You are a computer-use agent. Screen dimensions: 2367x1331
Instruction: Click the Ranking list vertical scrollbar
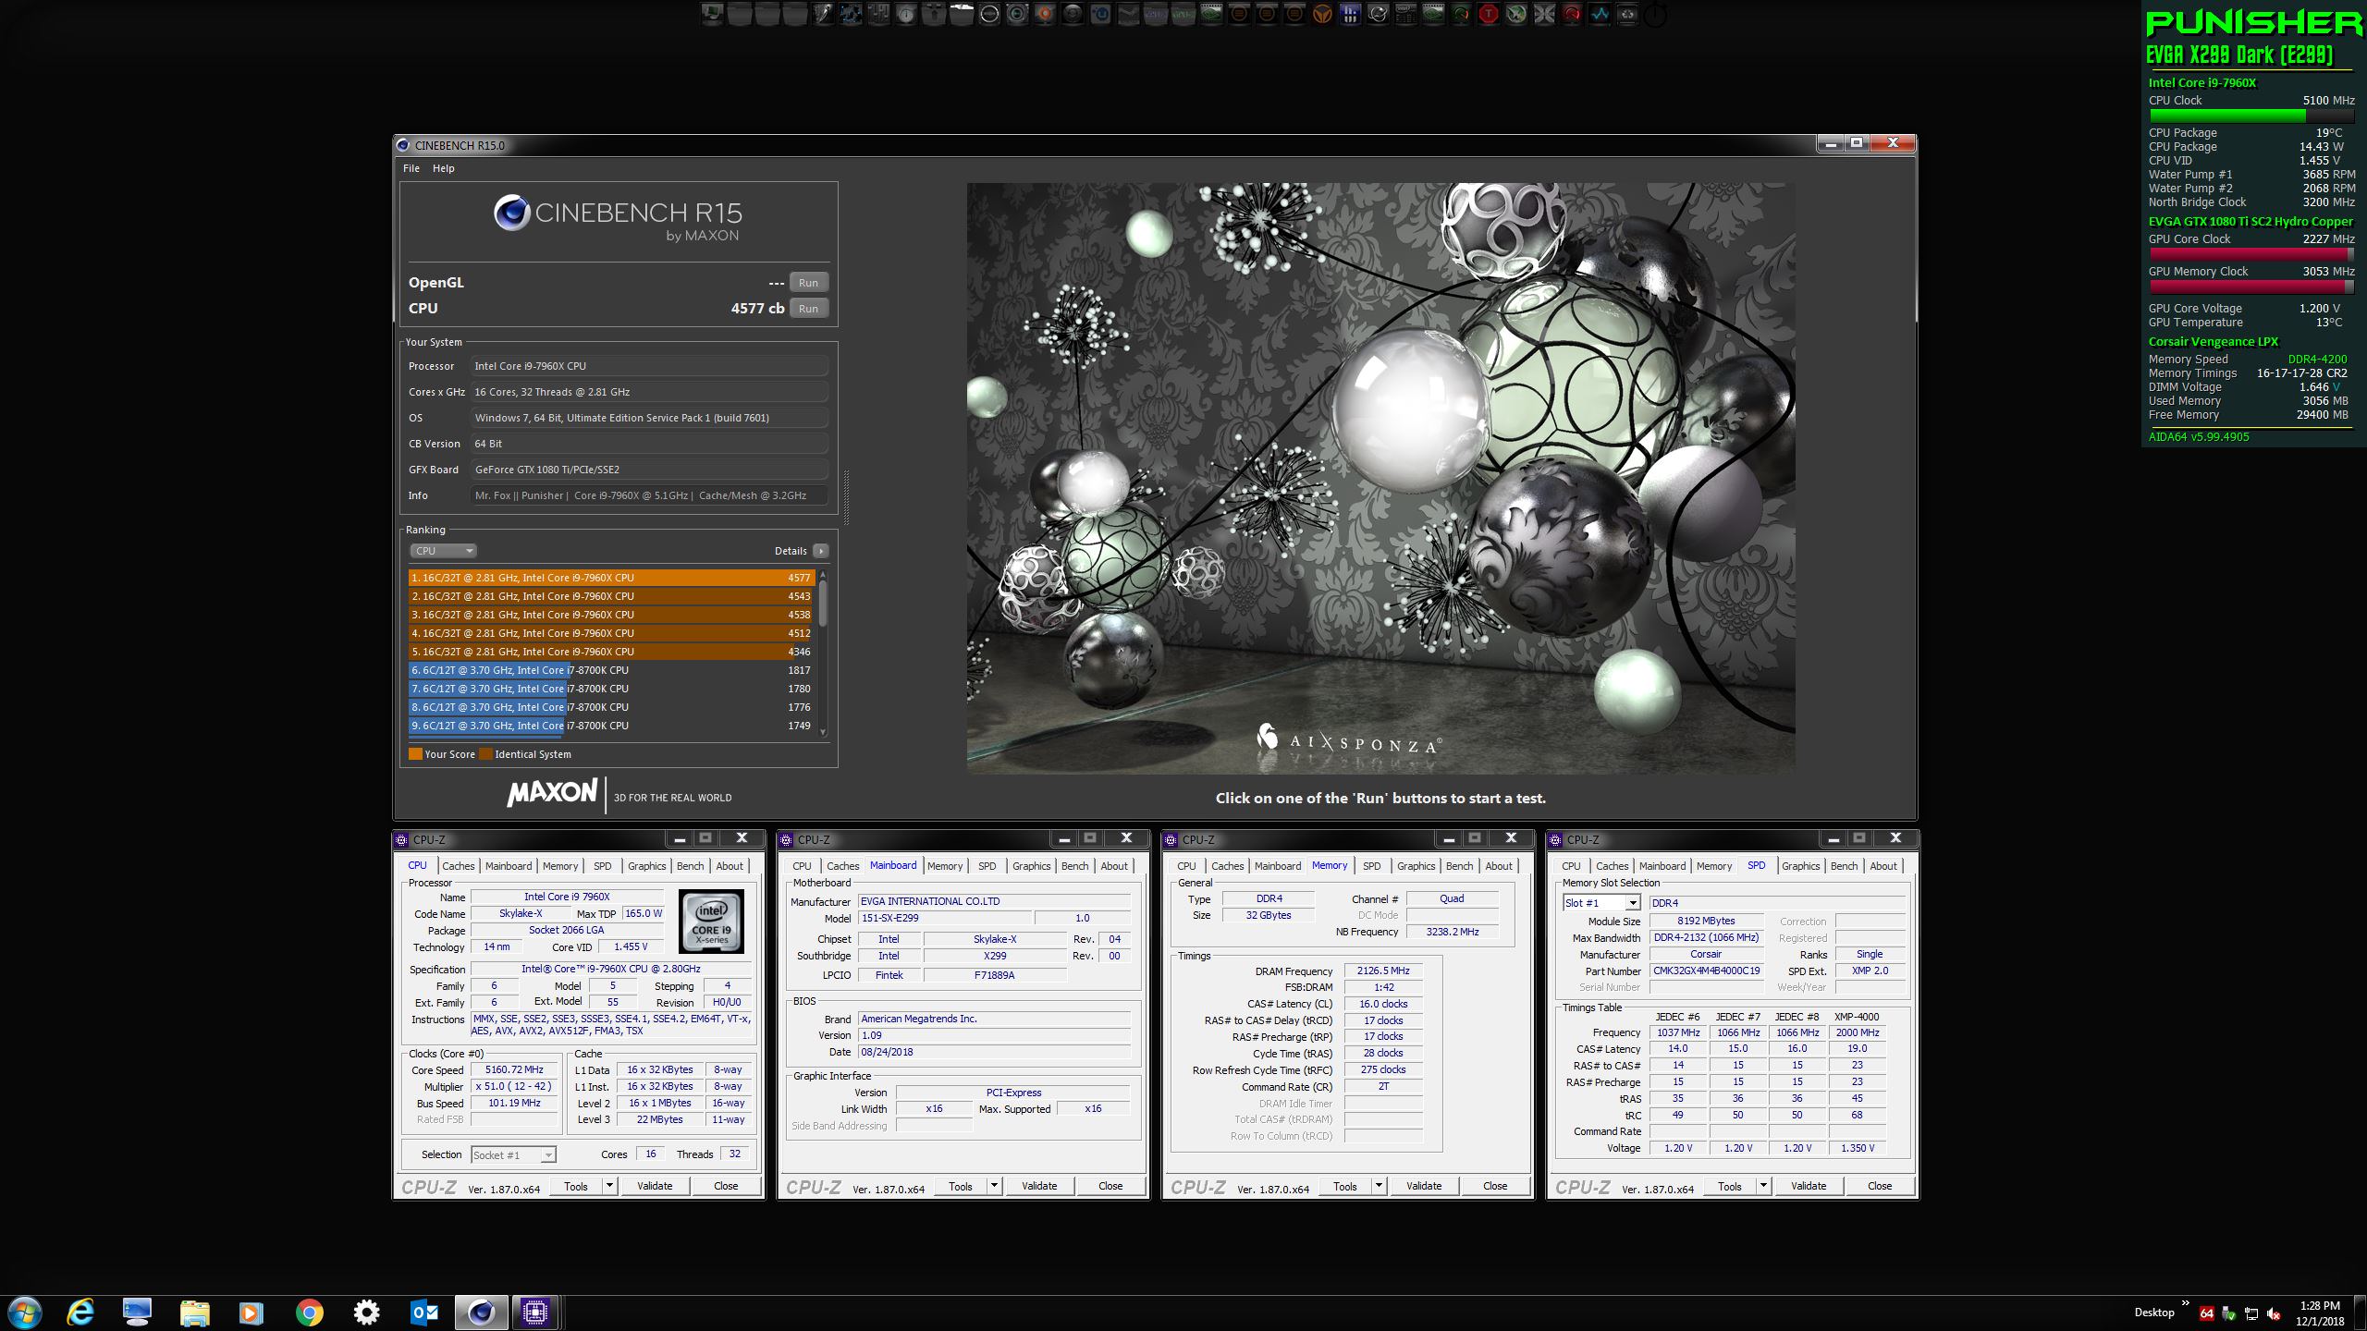822,603
